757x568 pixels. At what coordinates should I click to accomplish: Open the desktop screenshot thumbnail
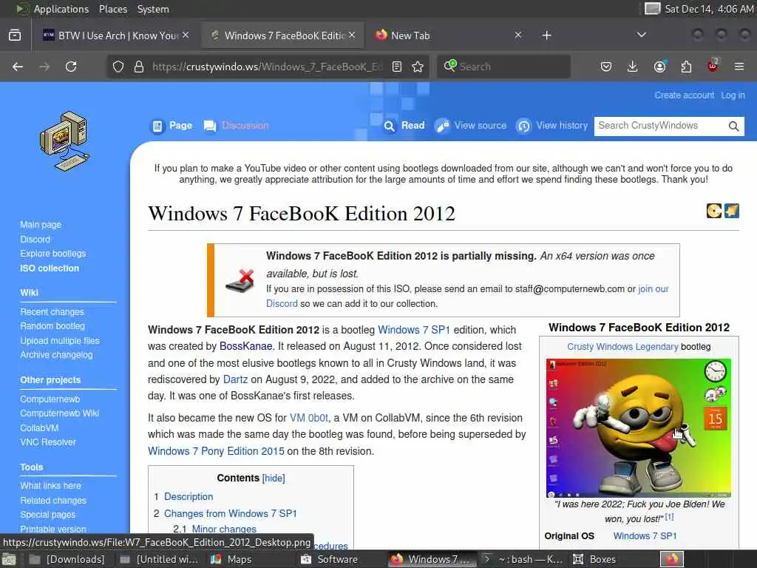638,428
